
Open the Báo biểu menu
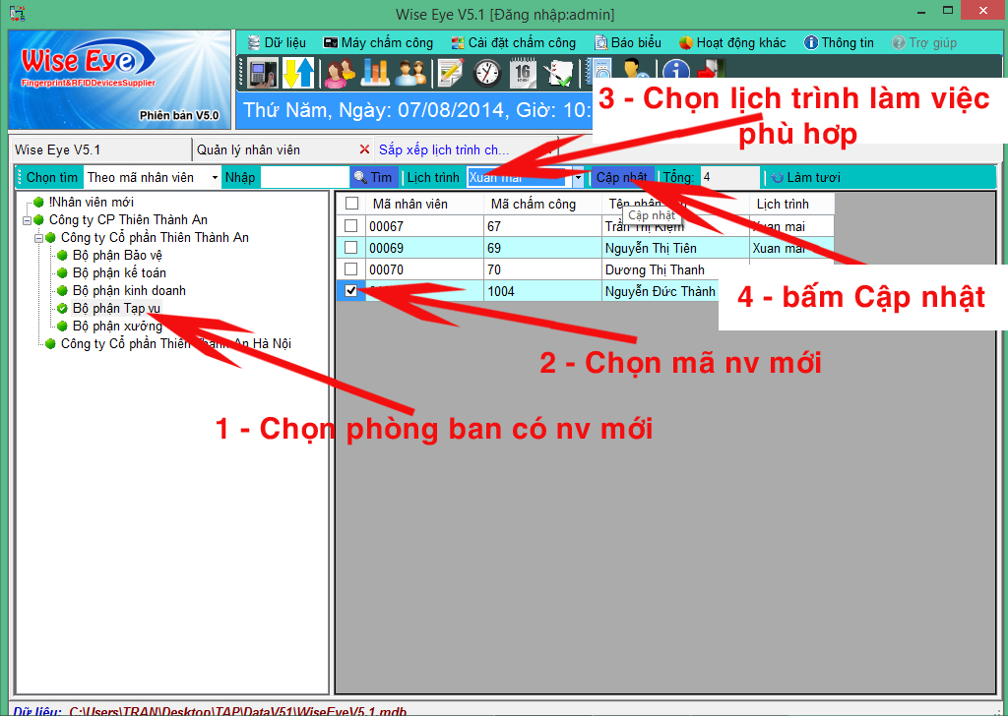(x=628, y=43)
